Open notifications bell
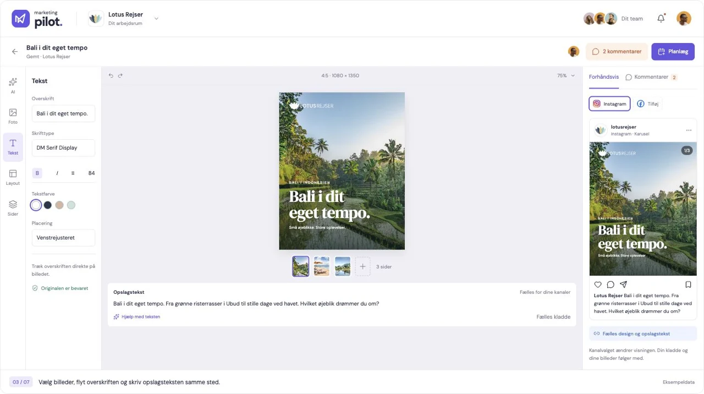Image resolution: width=704 pixels, height=394 pixels. [x=661, y=19]
